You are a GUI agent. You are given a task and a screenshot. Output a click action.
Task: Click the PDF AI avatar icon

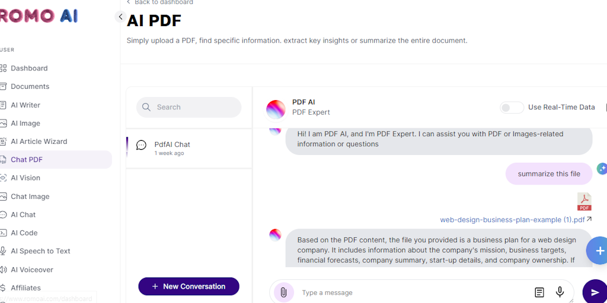276,109
